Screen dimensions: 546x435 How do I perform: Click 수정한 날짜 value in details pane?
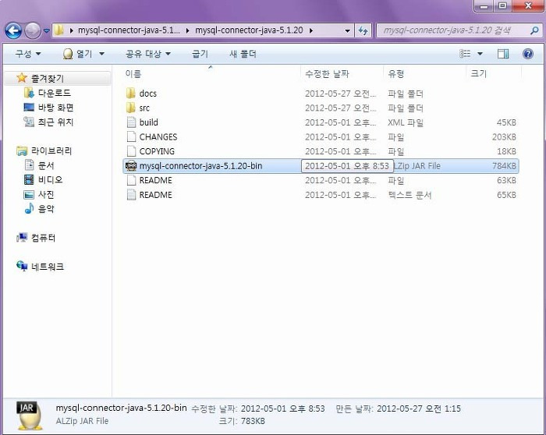coord(282,408)
